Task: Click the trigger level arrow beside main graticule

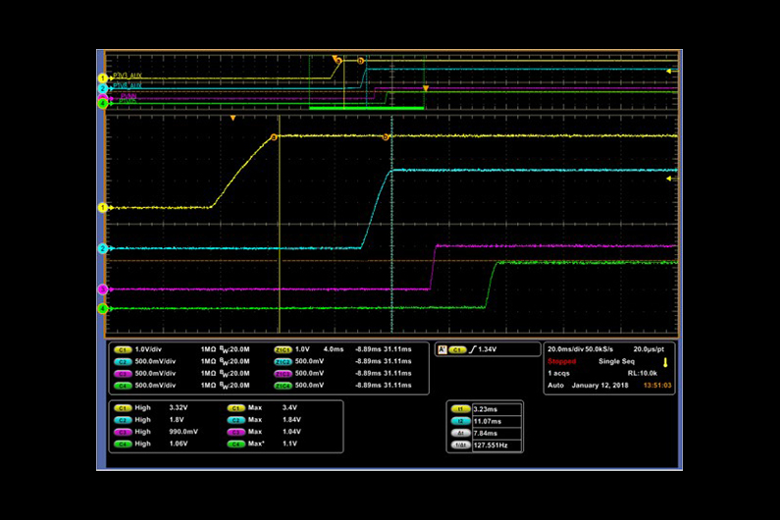Action: 669,179
